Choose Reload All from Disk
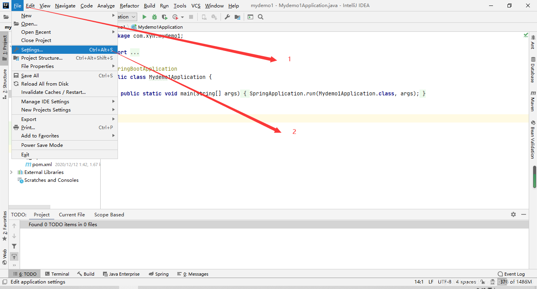 click(x=64, y=84)
